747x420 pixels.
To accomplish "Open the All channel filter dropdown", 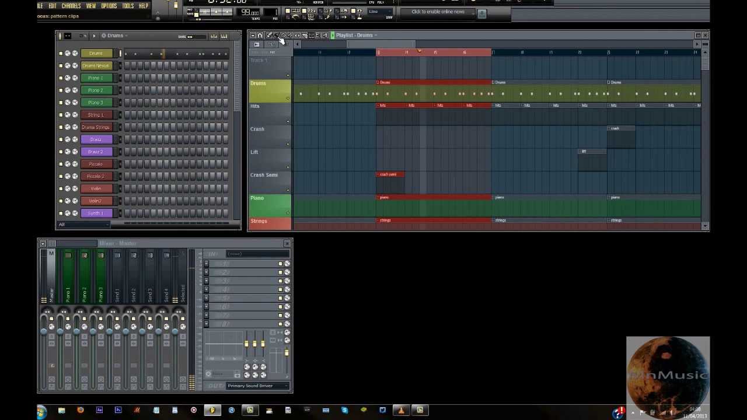I will (x=83, y=225).
